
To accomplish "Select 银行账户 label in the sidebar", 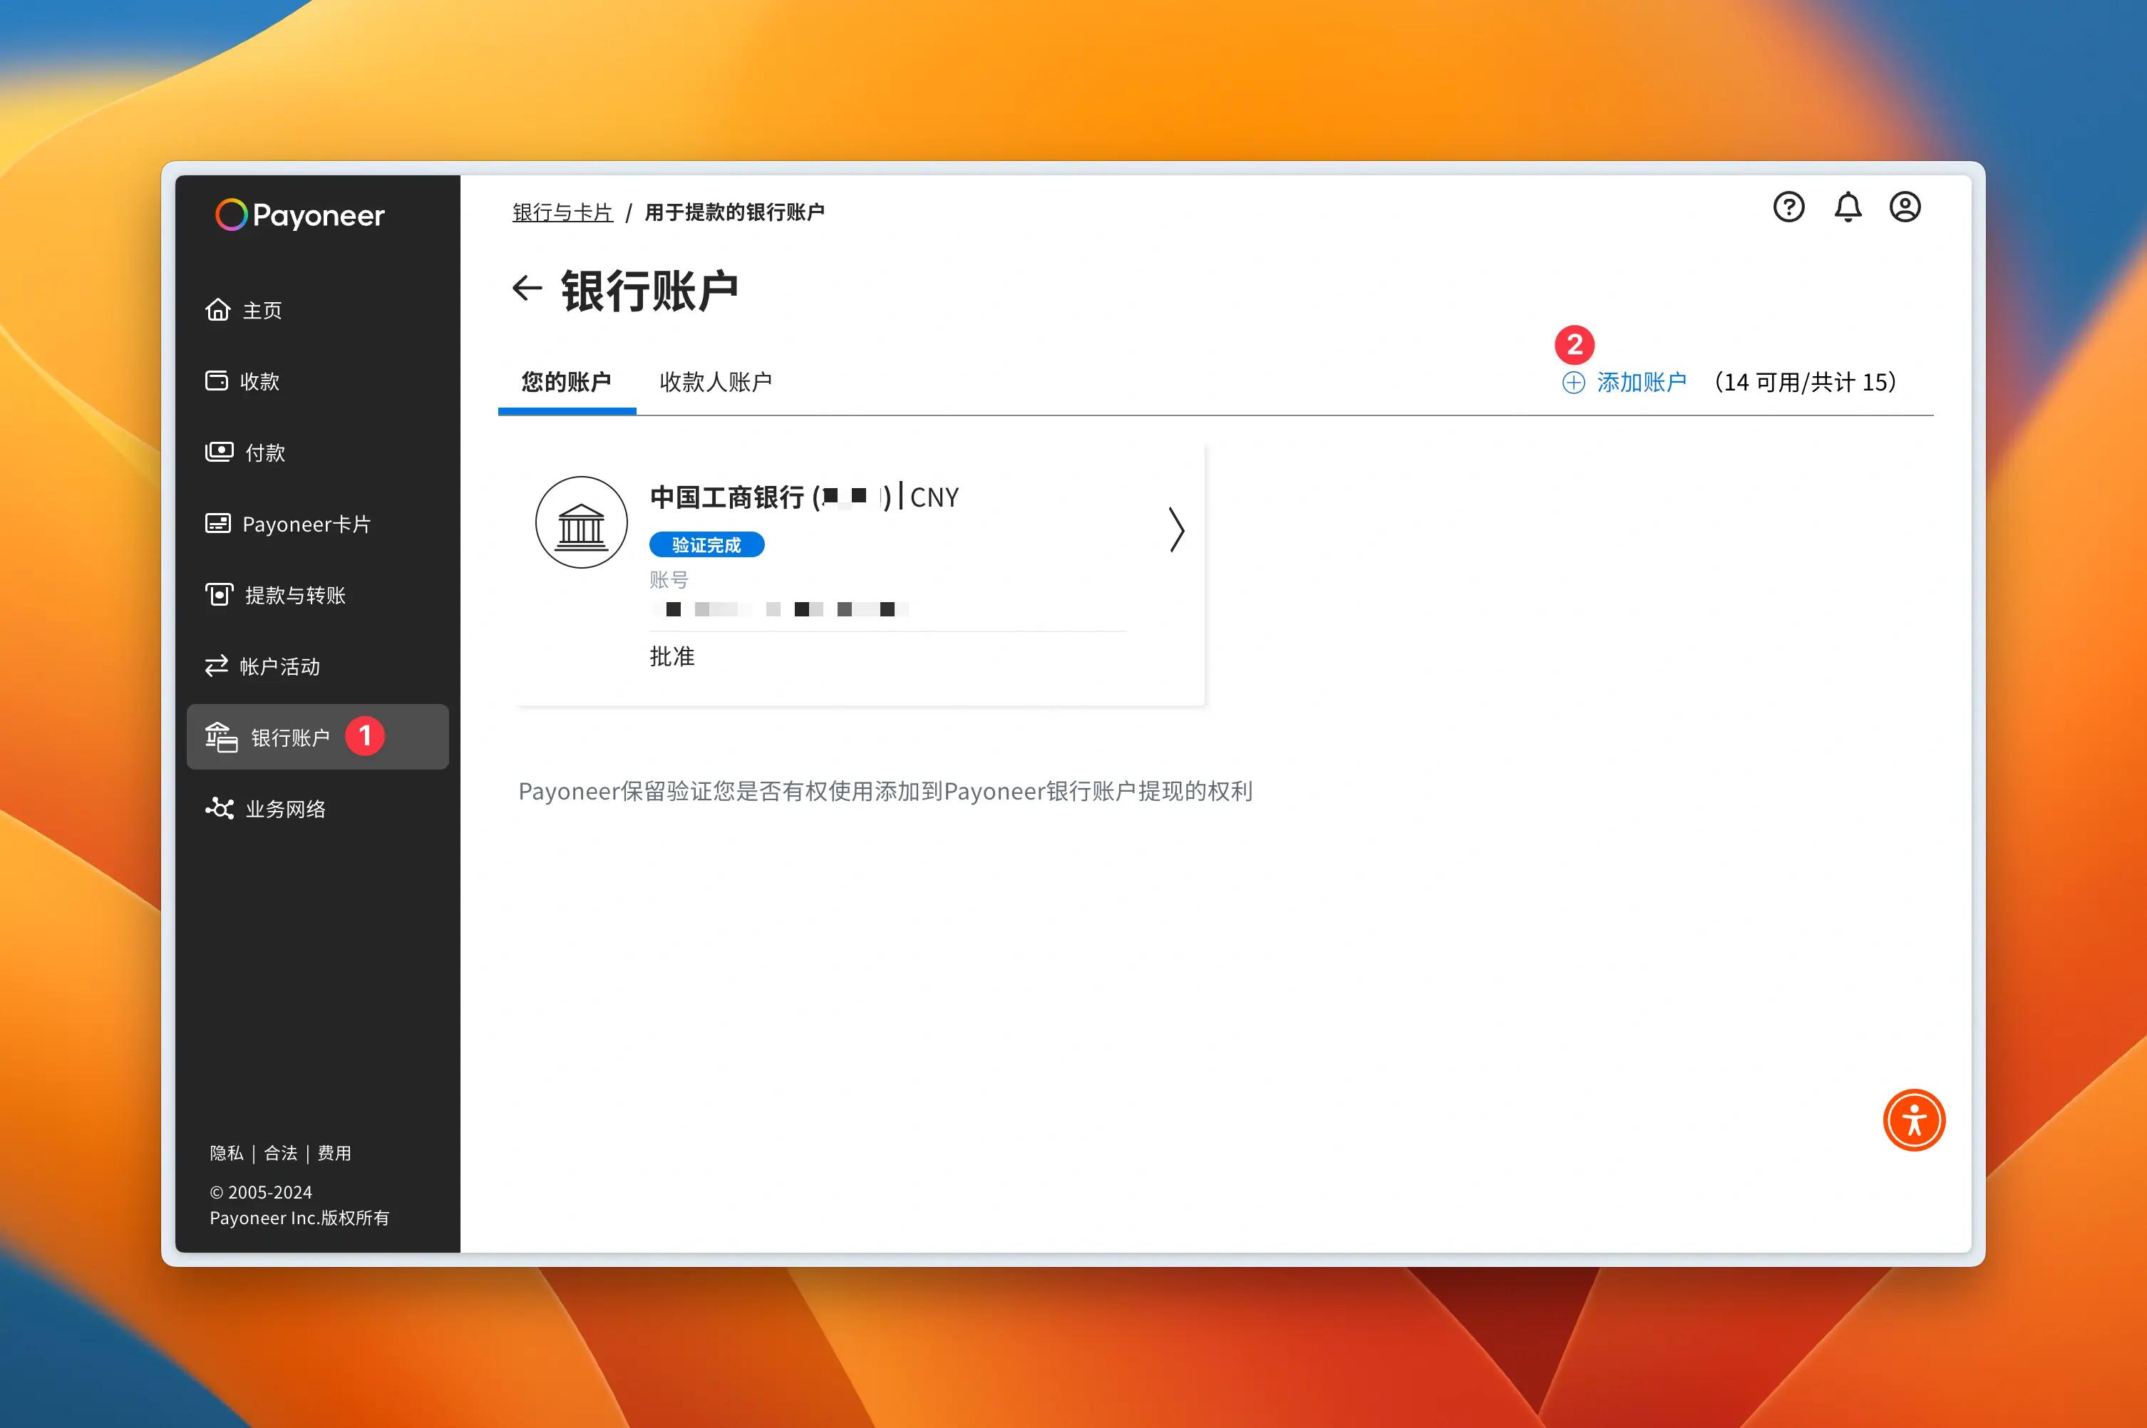I will pyautogui.click(x=291, y=738).
